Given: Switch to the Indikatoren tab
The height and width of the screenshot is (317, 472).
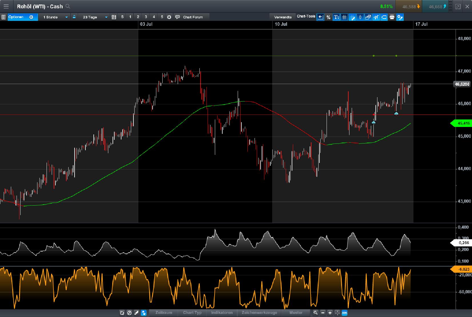Looking at the screenshot, I should click(222, 313).
